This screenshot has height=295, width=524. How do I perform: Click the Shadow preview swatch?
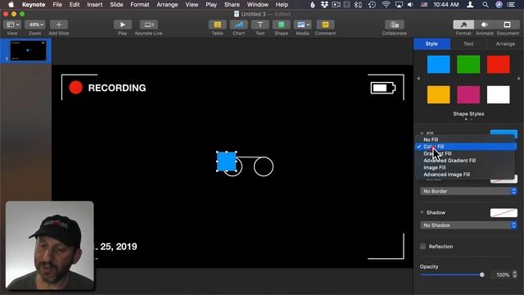point(504,213)
